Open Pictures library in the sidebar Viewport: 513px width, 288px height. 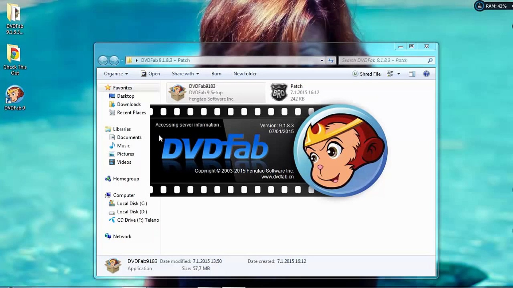[125, 154]
